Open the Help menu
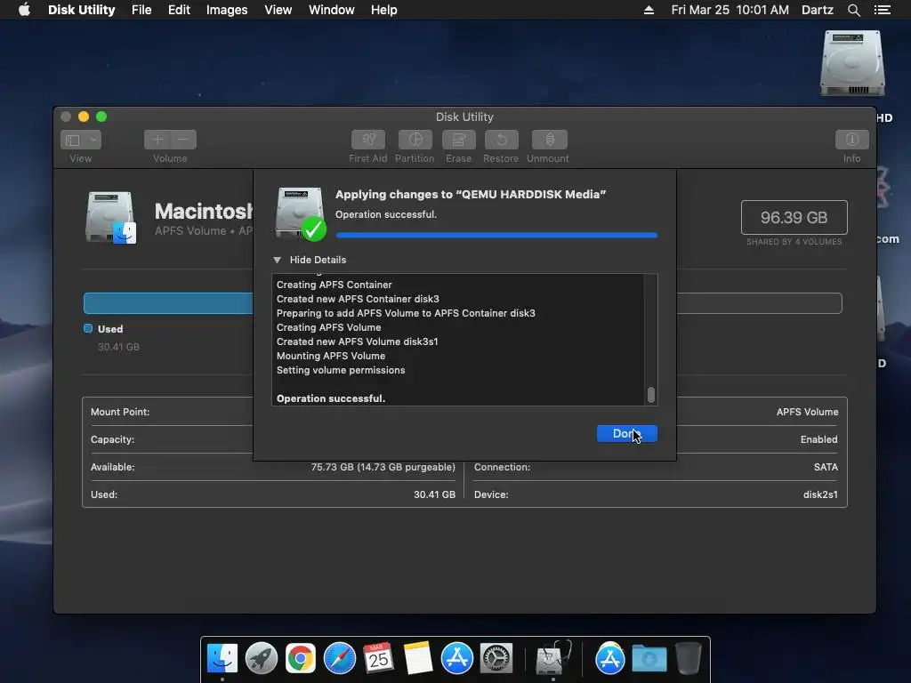The height and width of the screenshot is (683, 911). point(384,10)
